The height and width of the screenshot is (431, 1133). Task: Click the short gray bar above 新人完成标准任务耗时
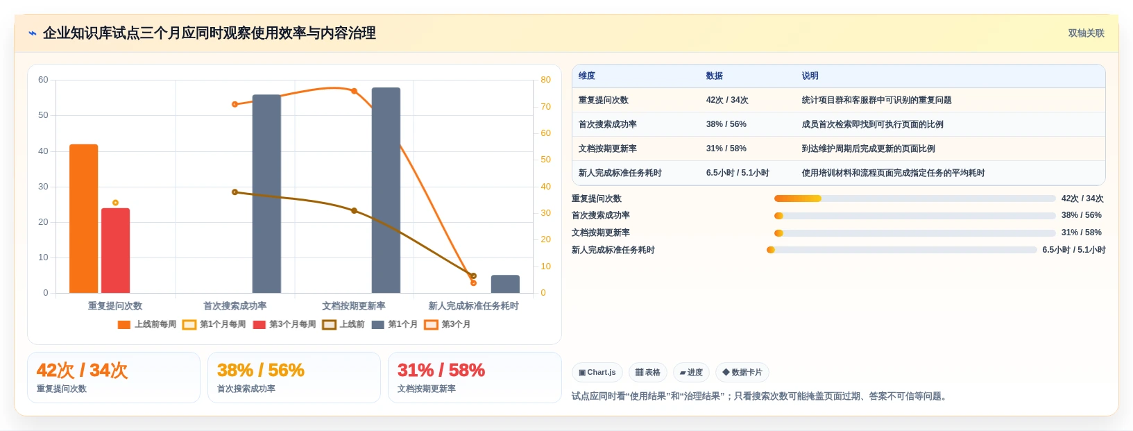505,284
